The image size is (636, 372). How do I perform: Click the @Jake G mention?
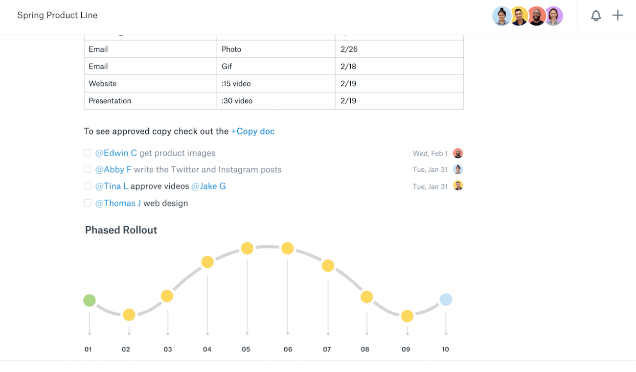[208, 186]
